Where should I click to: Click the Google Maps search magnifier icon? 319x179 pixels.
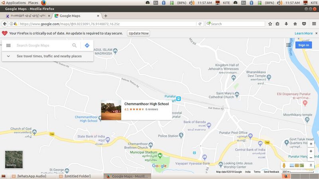tap(75, 45)
